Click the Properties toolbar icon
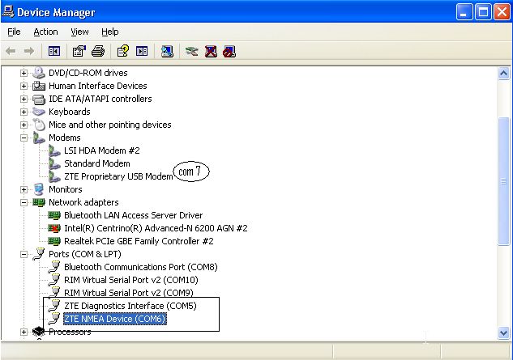Viewport: 513px width, 360px height. click(x=79, y=52)
